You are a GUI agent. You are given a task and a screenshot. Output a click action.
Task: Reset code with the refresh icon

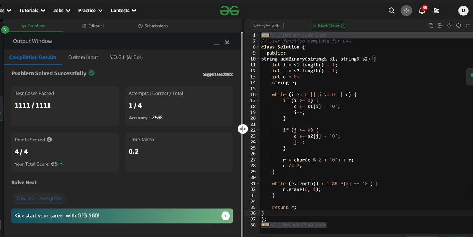tap(458, 26)
